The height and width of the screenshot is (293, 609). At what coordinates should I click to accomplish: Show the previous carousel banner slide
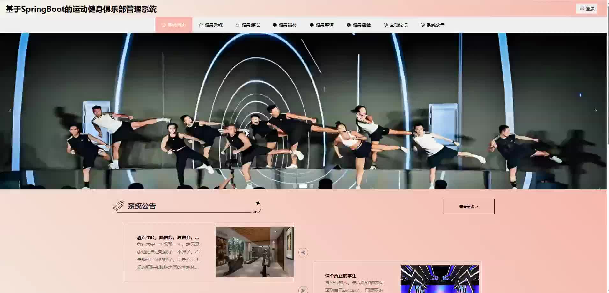pos(10,111)
